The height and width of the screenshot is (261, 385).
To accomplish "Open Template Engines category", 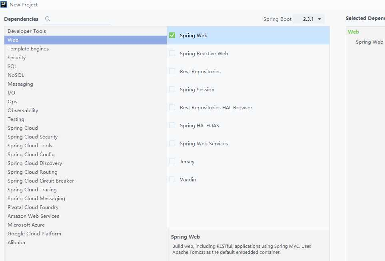I will tap(86, 49).
